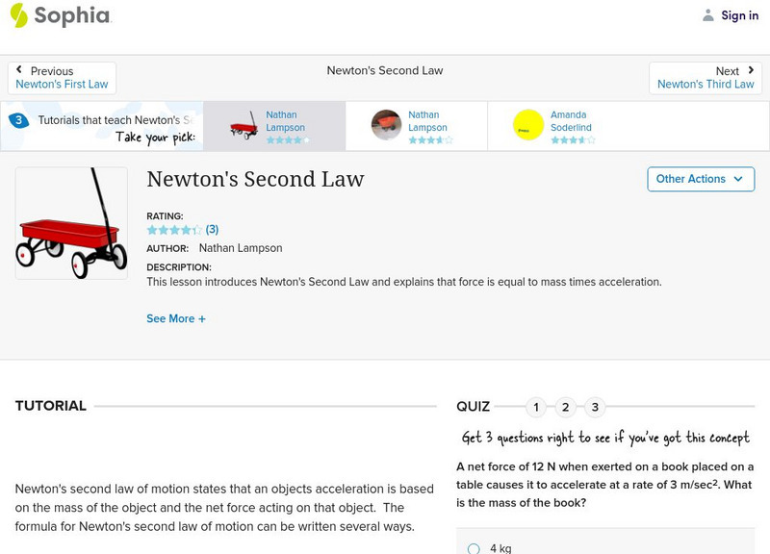
Task: Click the Sign in link
Action: pos(739,15)
